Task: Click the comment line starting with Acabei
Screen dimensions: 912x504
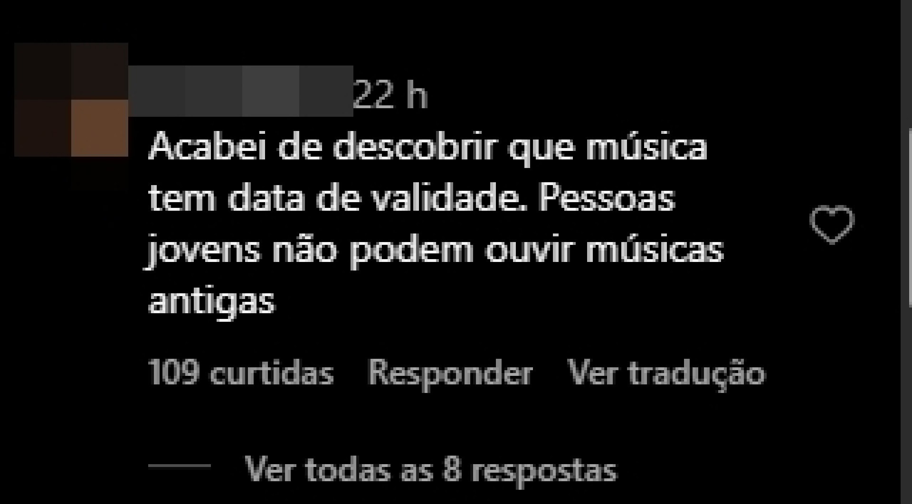Action: tap(428, 147)
